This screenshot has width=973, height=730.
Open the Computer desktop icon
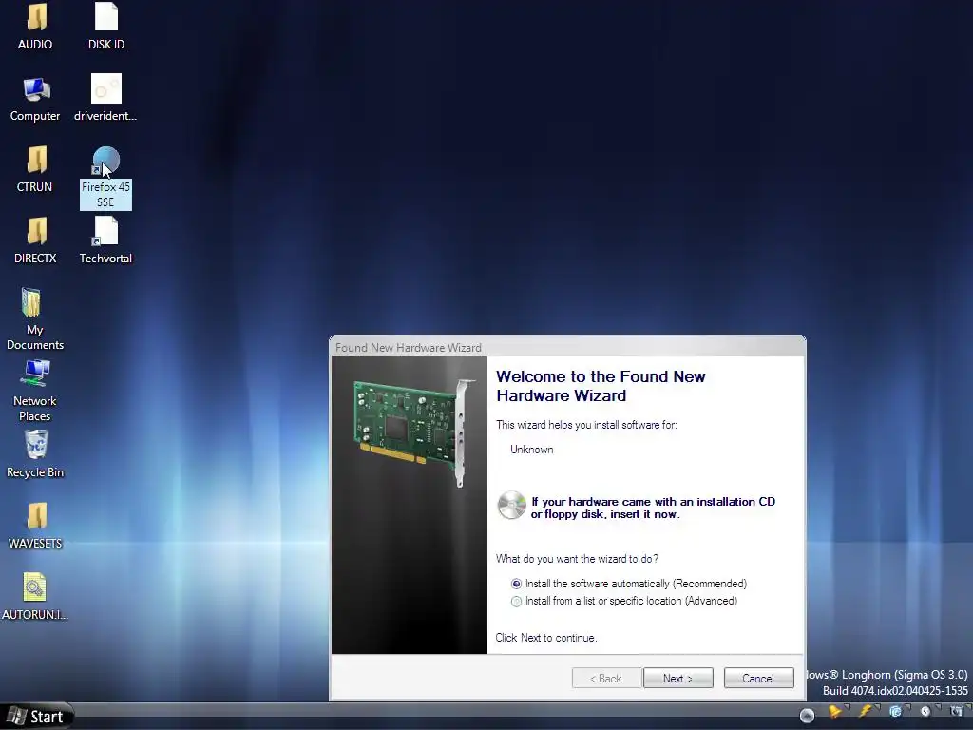click(36, 89)
